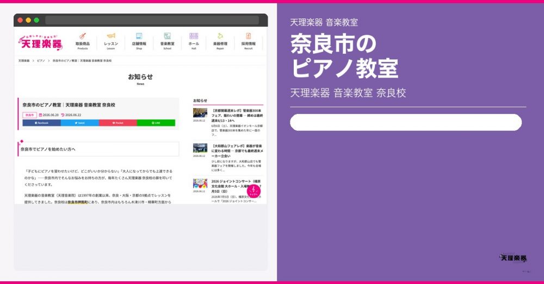Click the heading 奈良市でピアノを始めたい方へ
This screenshot has width=544, height=284.
coord(48,149)
